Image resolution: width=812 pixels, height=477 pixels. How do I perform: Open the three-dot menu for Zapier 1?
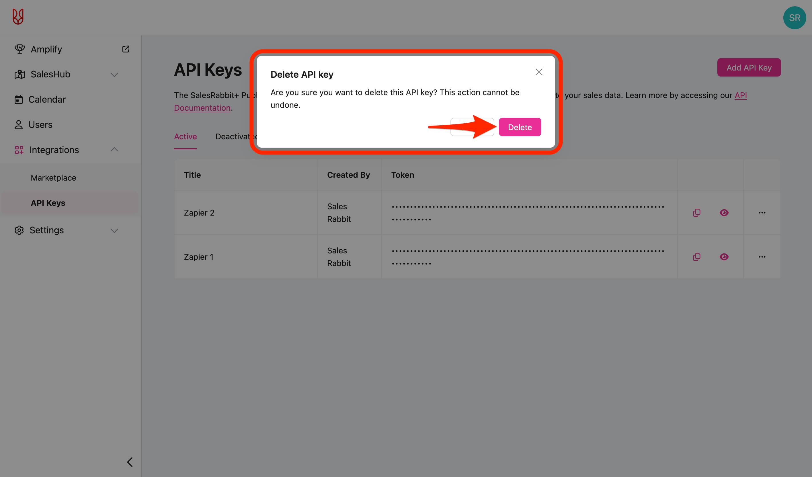pyautogui.click(x=762, y=257)
